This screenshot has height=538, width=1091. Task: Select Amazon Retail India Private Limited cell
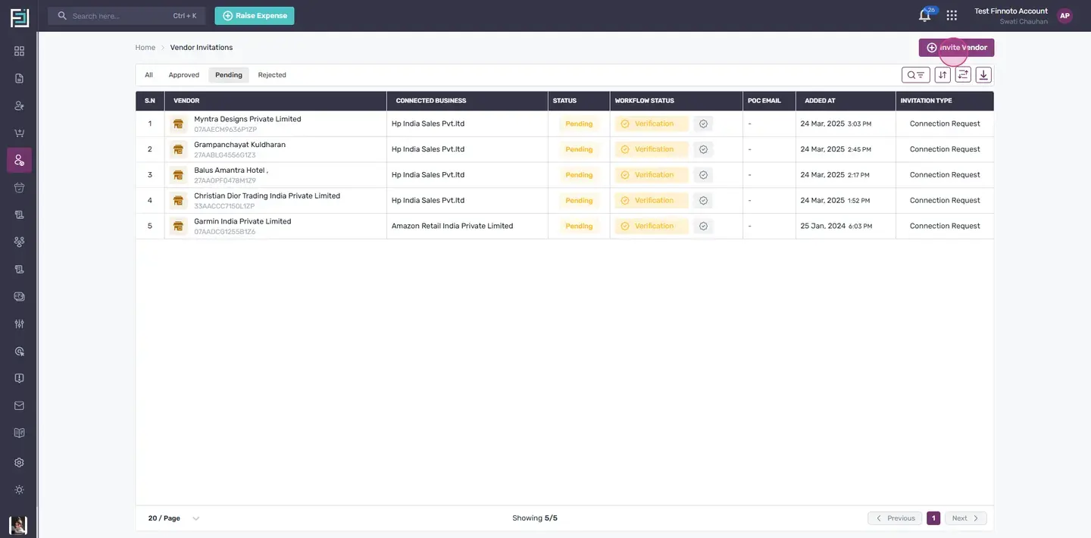pyautogui.click(x=452, y=226)
